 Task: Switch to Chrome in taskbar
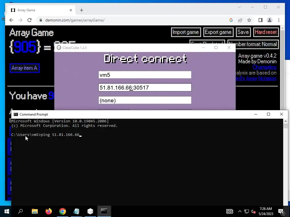(x=63, y=211)
